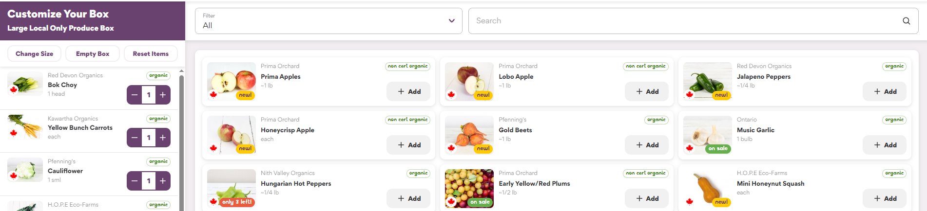Open the Early Yellow/Red Plums photo

(x=469, y=188)
